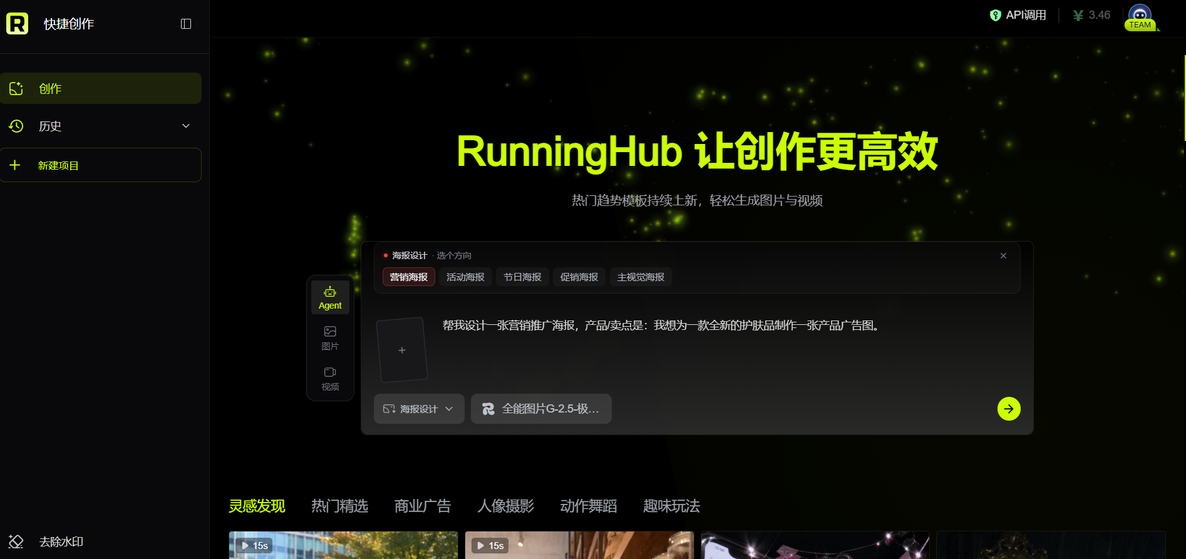Click the yen balance 3.46

1091,15
